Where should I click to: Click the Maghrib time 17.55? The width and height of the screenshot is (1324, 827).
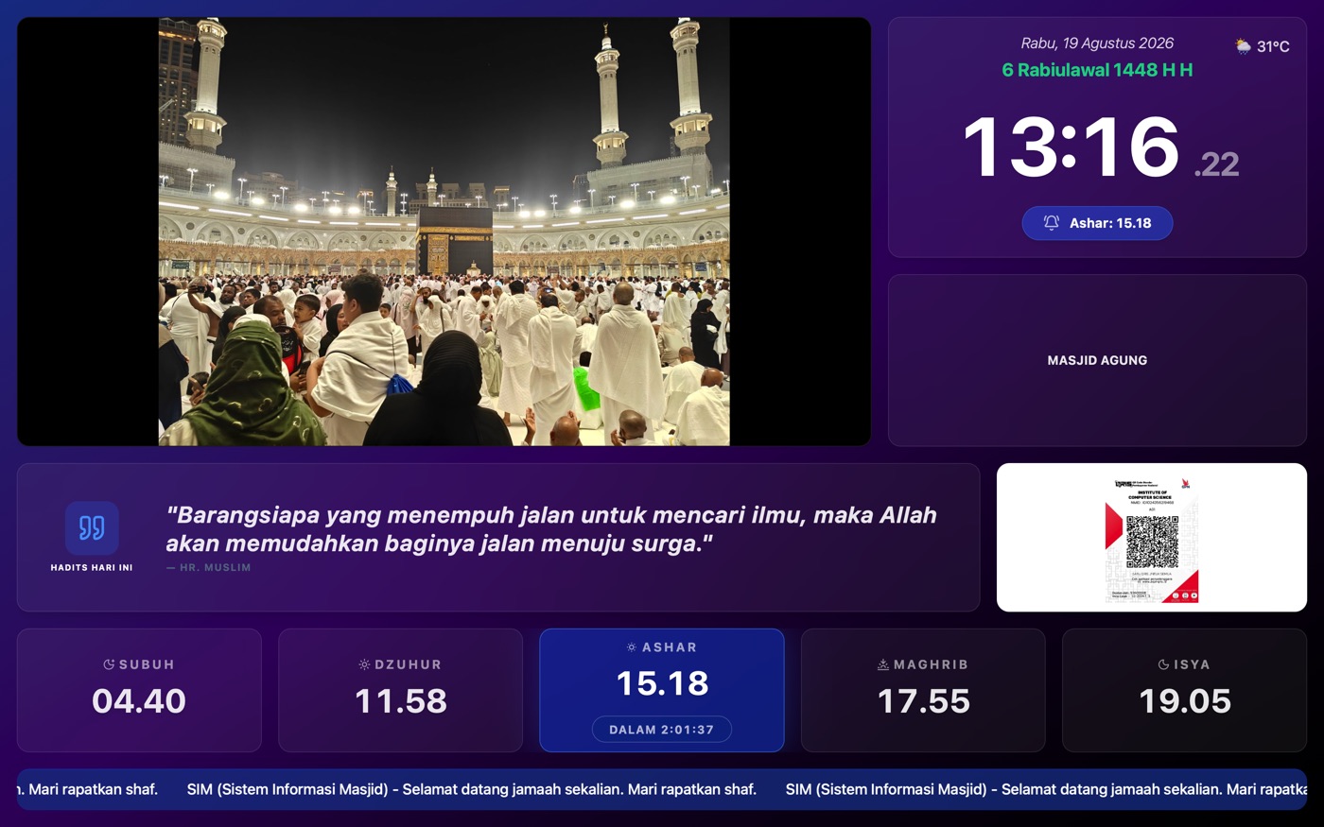tap(924, 701)
